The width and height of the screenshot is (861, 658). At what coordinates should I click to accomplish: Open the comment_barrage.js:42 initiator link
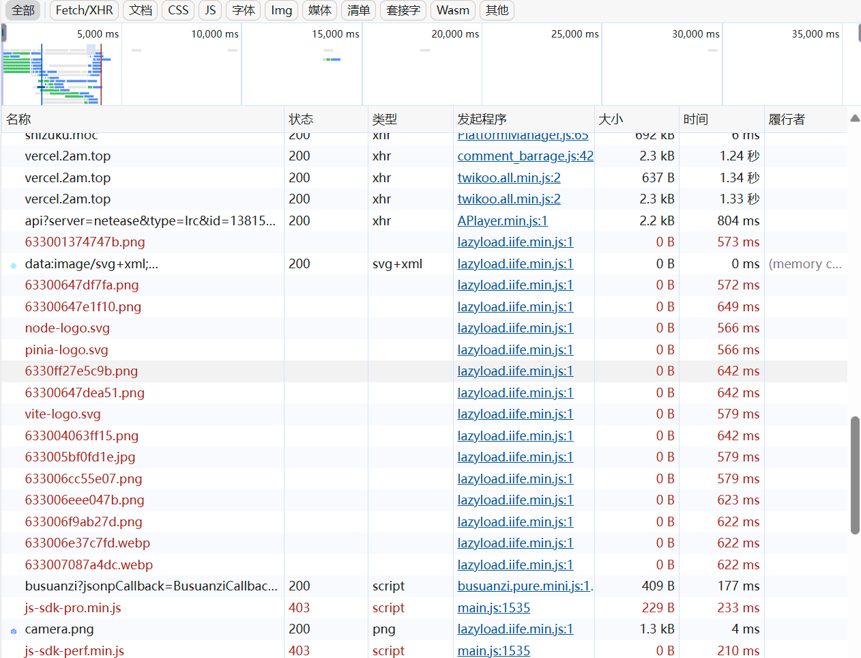tap(525, 156)
